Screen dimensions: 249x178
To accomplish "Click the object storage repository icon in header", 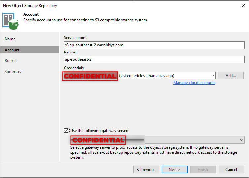I will click(11, 20).
